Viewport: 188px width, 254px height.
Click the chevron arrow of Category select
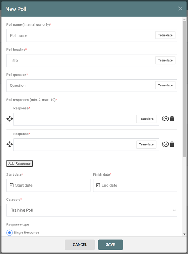174,211
